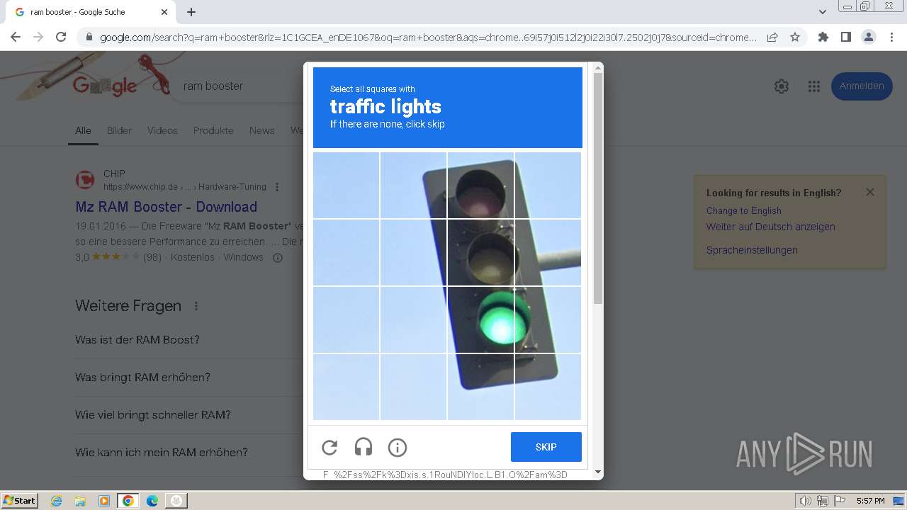Click Weiter auf Deutsch anzeigen link
907x510 pixels.
(771, 227)
